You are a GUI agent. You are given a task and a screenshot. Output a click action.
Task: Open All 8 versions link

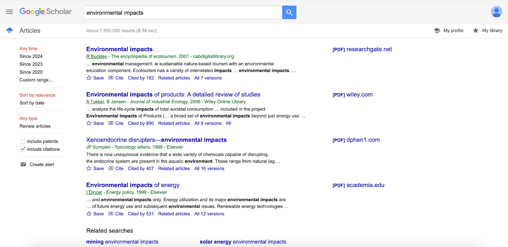click(x=208, y=123)
